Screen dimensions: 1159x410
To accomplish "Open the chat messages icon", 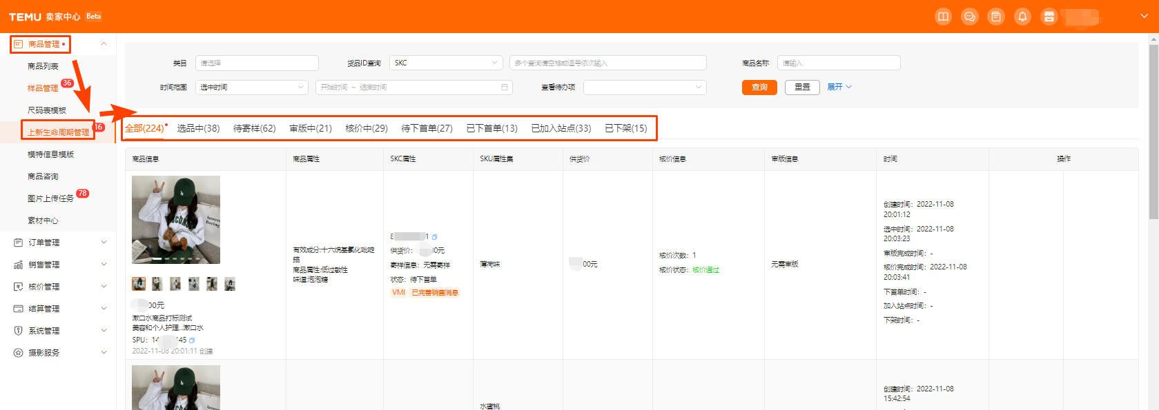I will 969,17.
